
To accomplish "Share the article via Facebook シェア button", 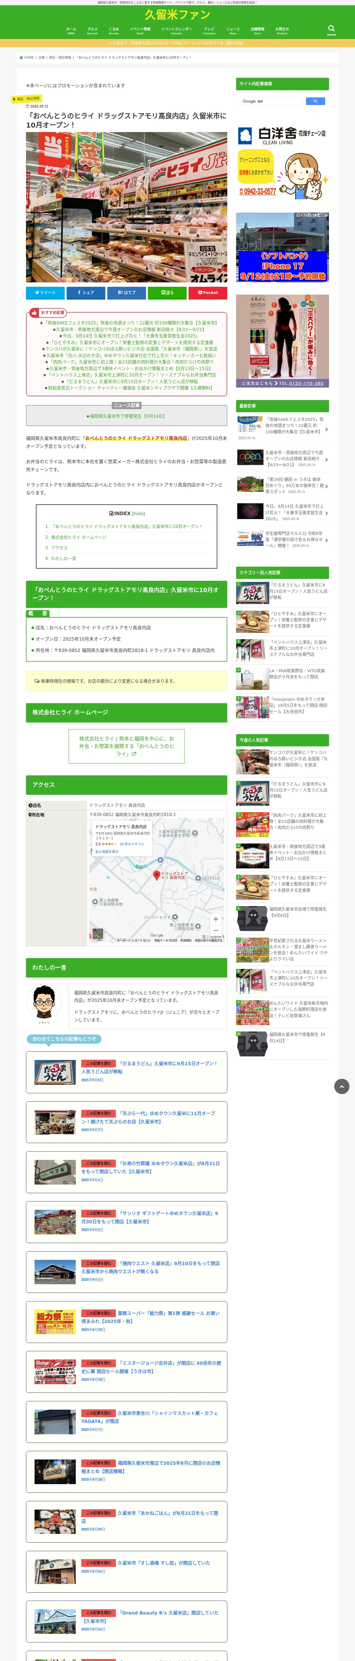I will 86,293.
